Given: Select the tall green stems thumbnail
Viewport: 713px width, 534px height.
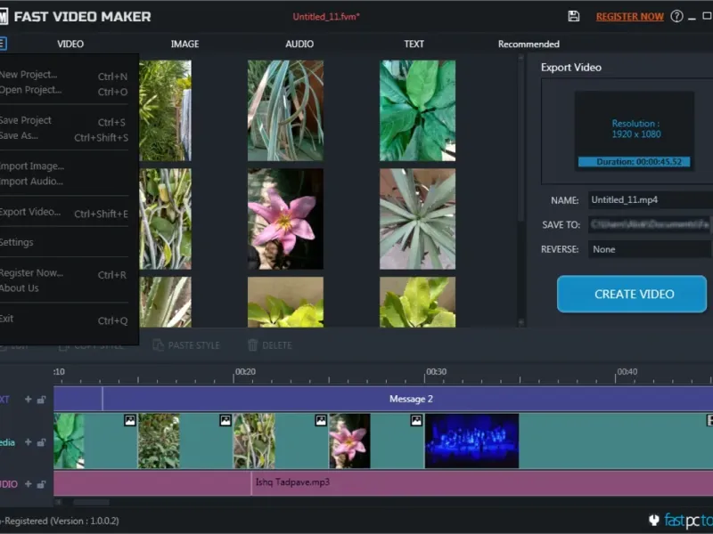Looking at the screenshot, I should [x=166, y=219].
